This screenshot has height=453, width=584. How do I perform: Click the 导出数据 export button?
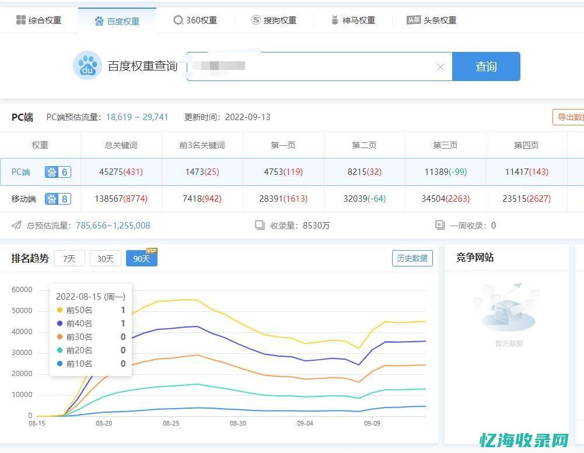(x=570, y=117)
